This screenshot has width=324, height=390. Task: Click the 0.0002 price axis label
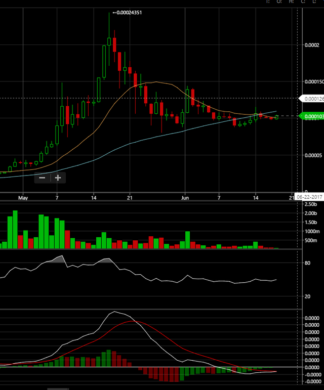click(x=312, y=45)
